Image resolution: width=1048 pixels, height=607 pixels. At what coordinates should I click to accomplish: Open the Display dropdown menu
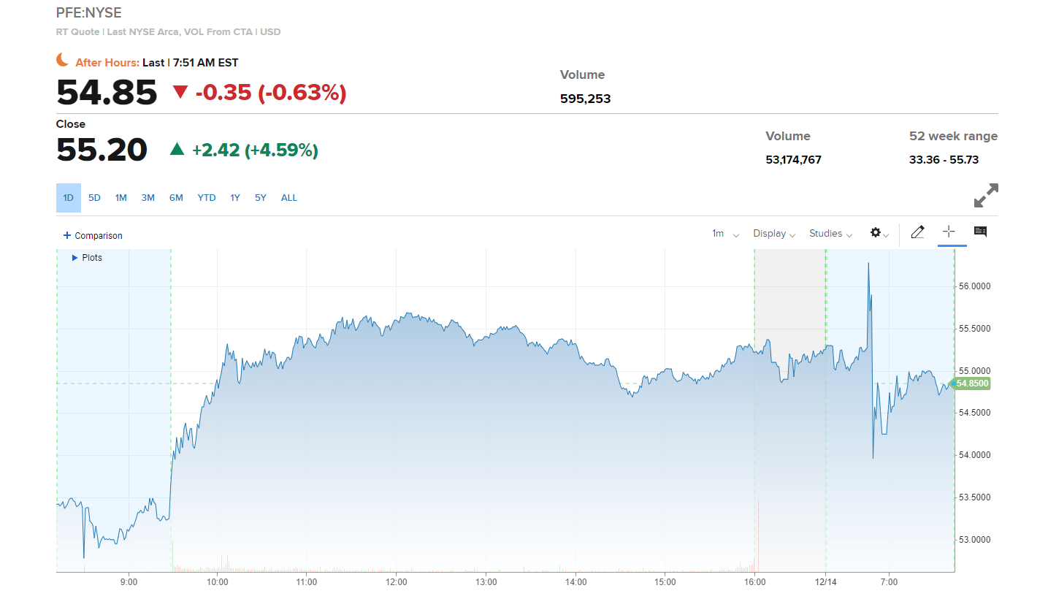[774, 234]
